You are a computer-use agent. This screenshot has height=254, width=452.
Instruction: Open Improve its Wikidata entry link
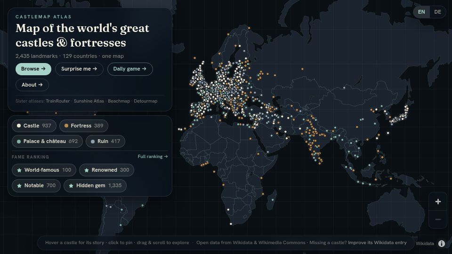(377, 243)
